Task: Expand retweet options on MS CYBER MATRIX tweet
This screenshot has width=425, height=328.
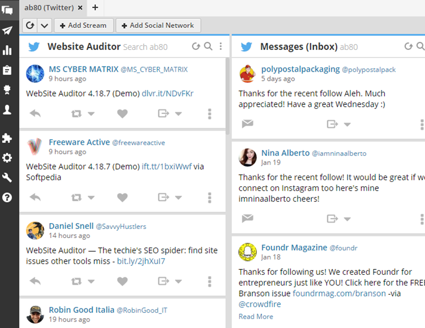Action: click(91, 114)
